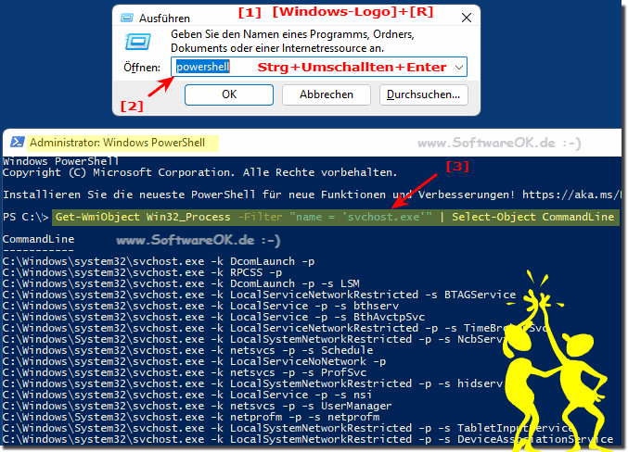Select the row ending with '-s netprofm'
The image size is (628, 452).
pos(191,417)
